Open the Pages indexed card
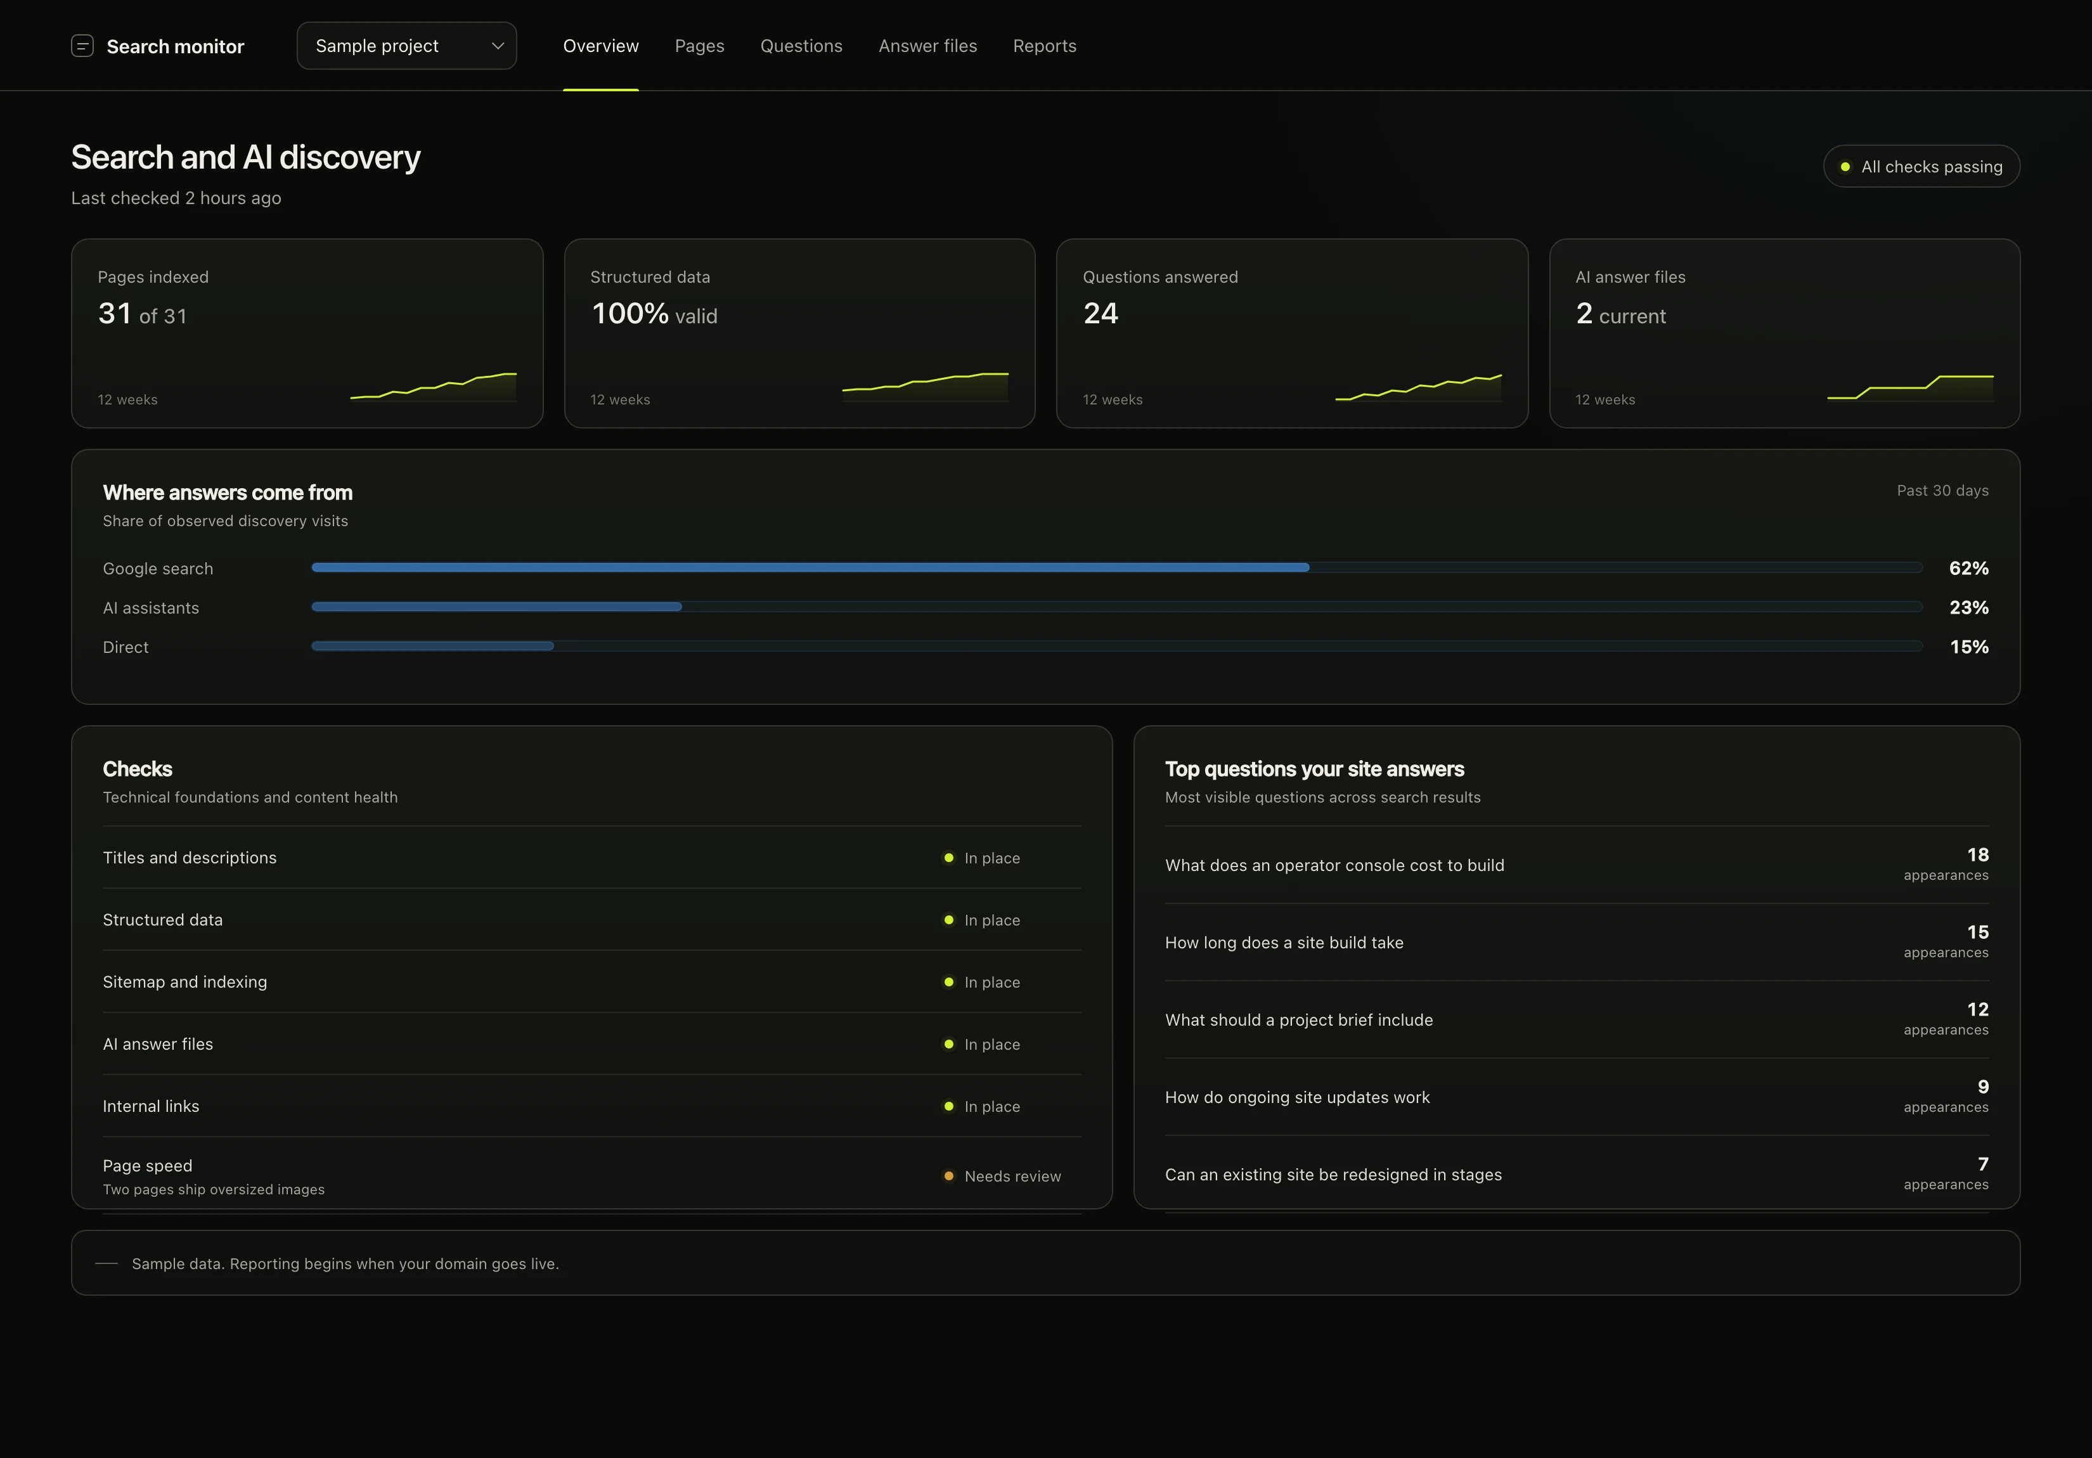Image resolution: width=2092 pixels, height=1458 pixels. pyautogui.click(x=307, y=333)
